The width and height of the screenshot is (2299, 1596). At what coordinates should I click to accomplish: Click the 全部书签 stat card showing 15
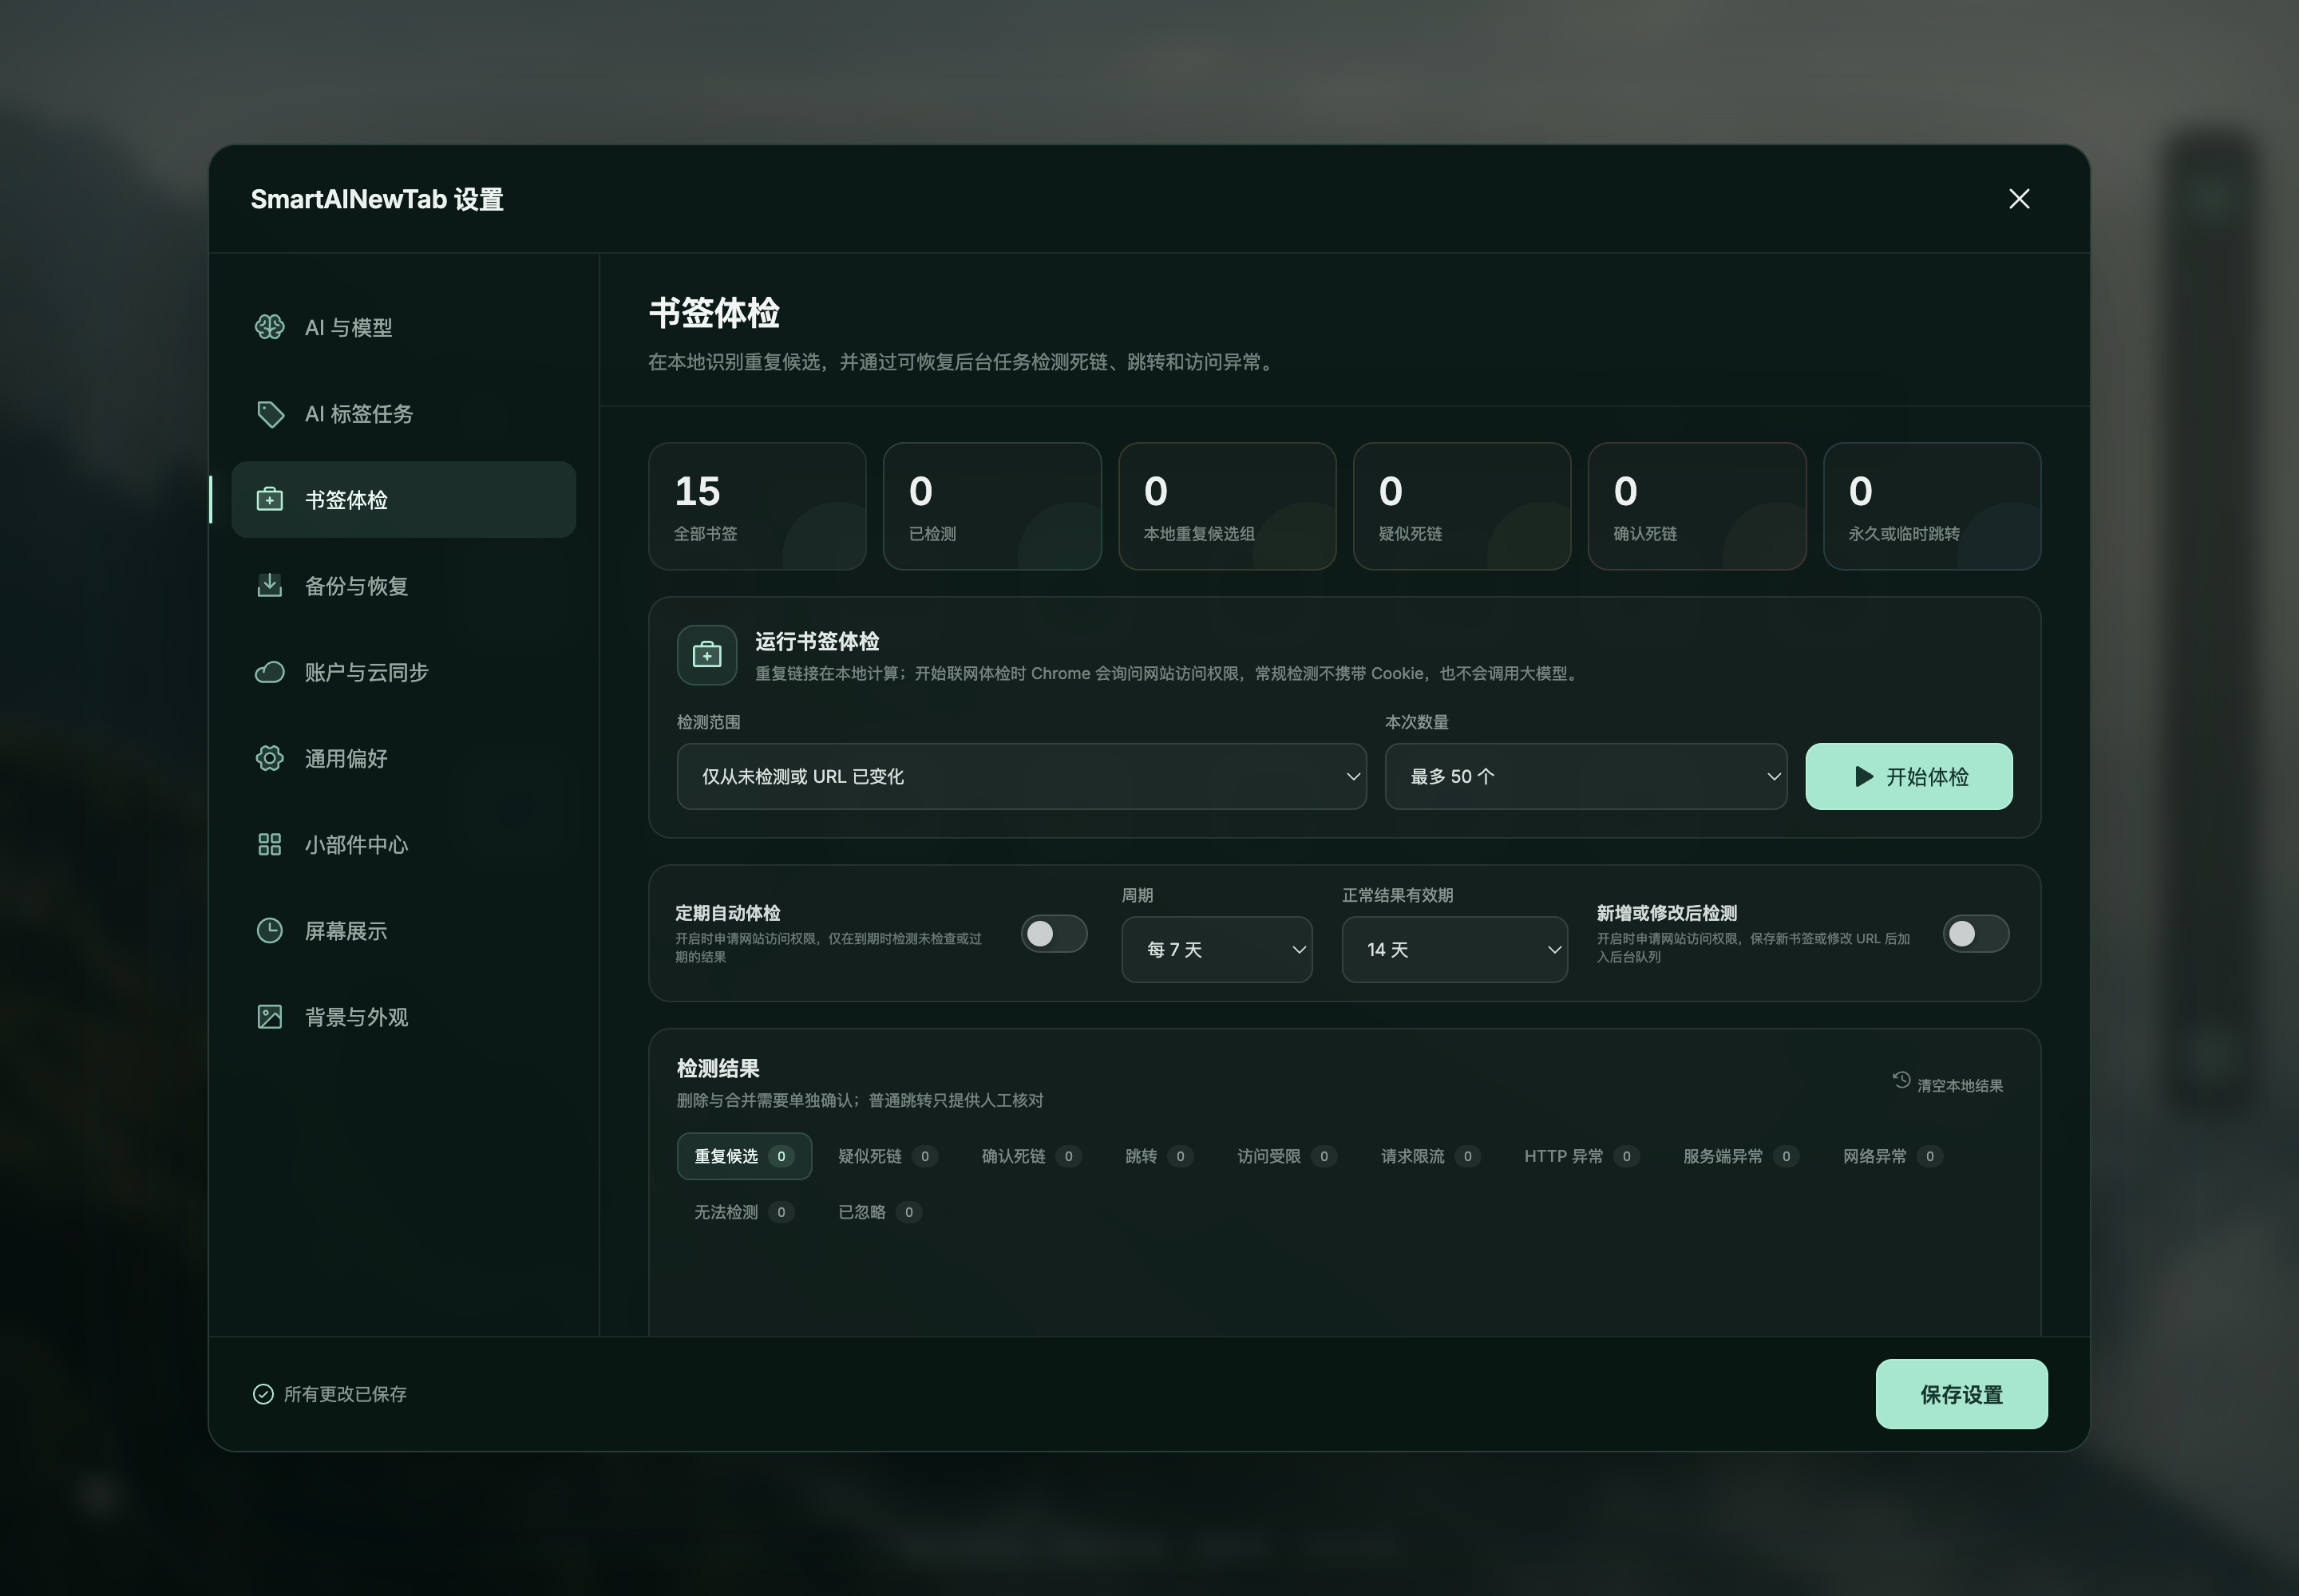point(758,506)
